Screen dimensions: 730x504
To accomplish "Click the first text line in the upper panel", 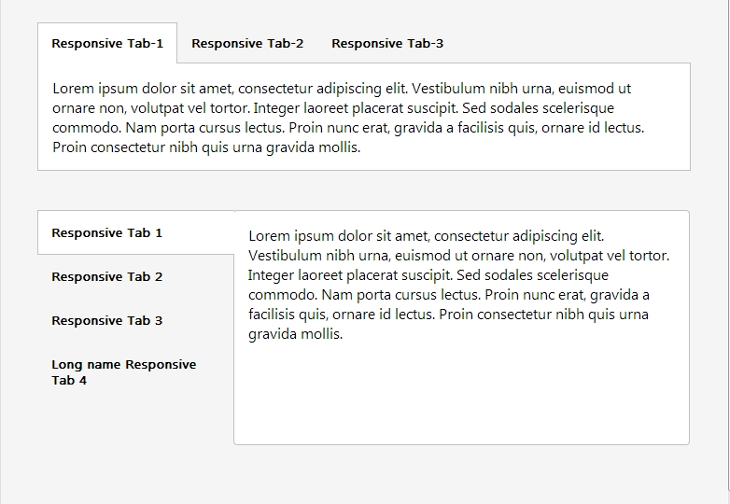I will pos(342,89).
